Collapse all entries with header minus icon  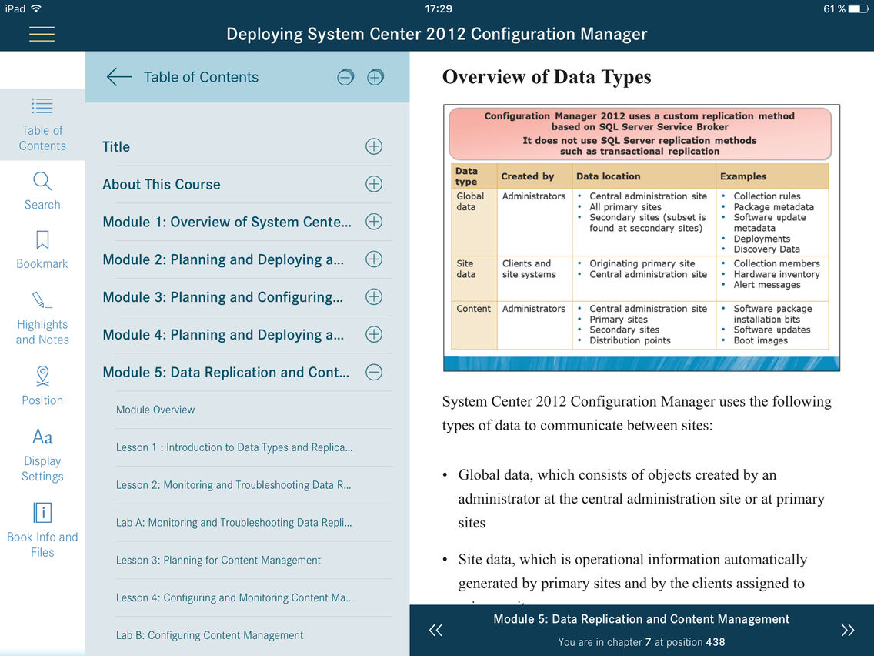click(345, 77)
